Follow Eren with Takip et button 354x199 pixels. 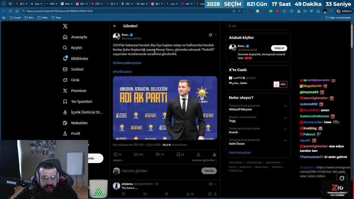279,48
